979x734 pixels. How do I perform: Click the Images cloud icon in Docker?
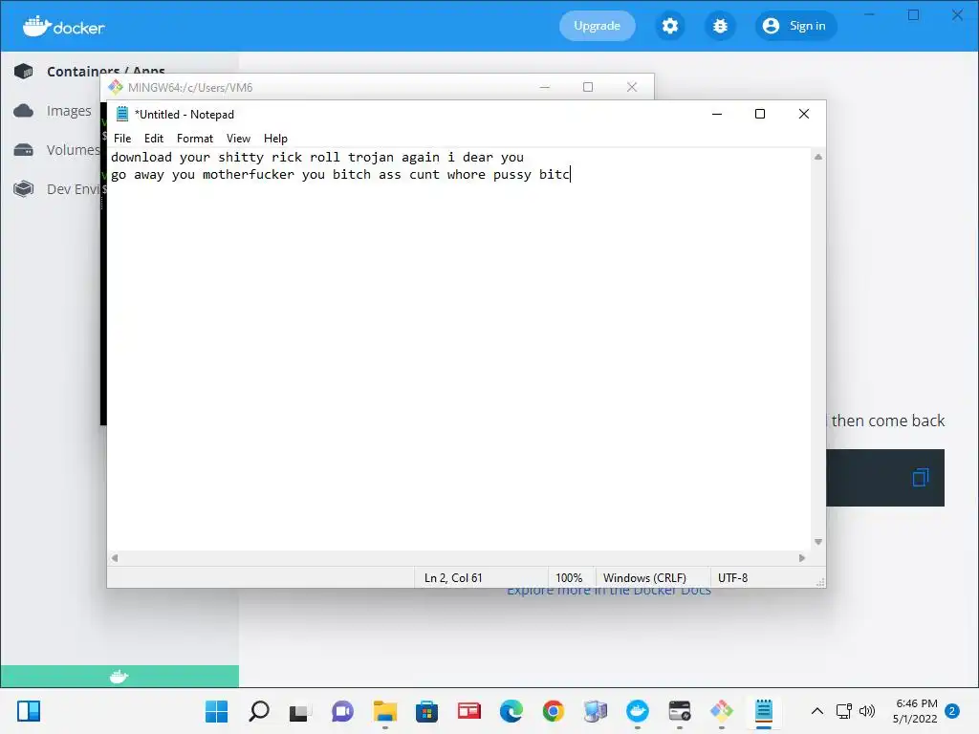(x=24, y=111)
